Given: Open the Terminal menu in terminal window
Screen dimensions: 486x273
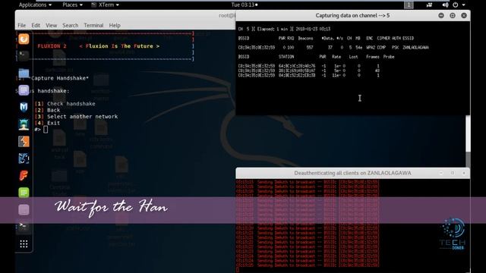Looking at the screenshot, I should 93,25.
